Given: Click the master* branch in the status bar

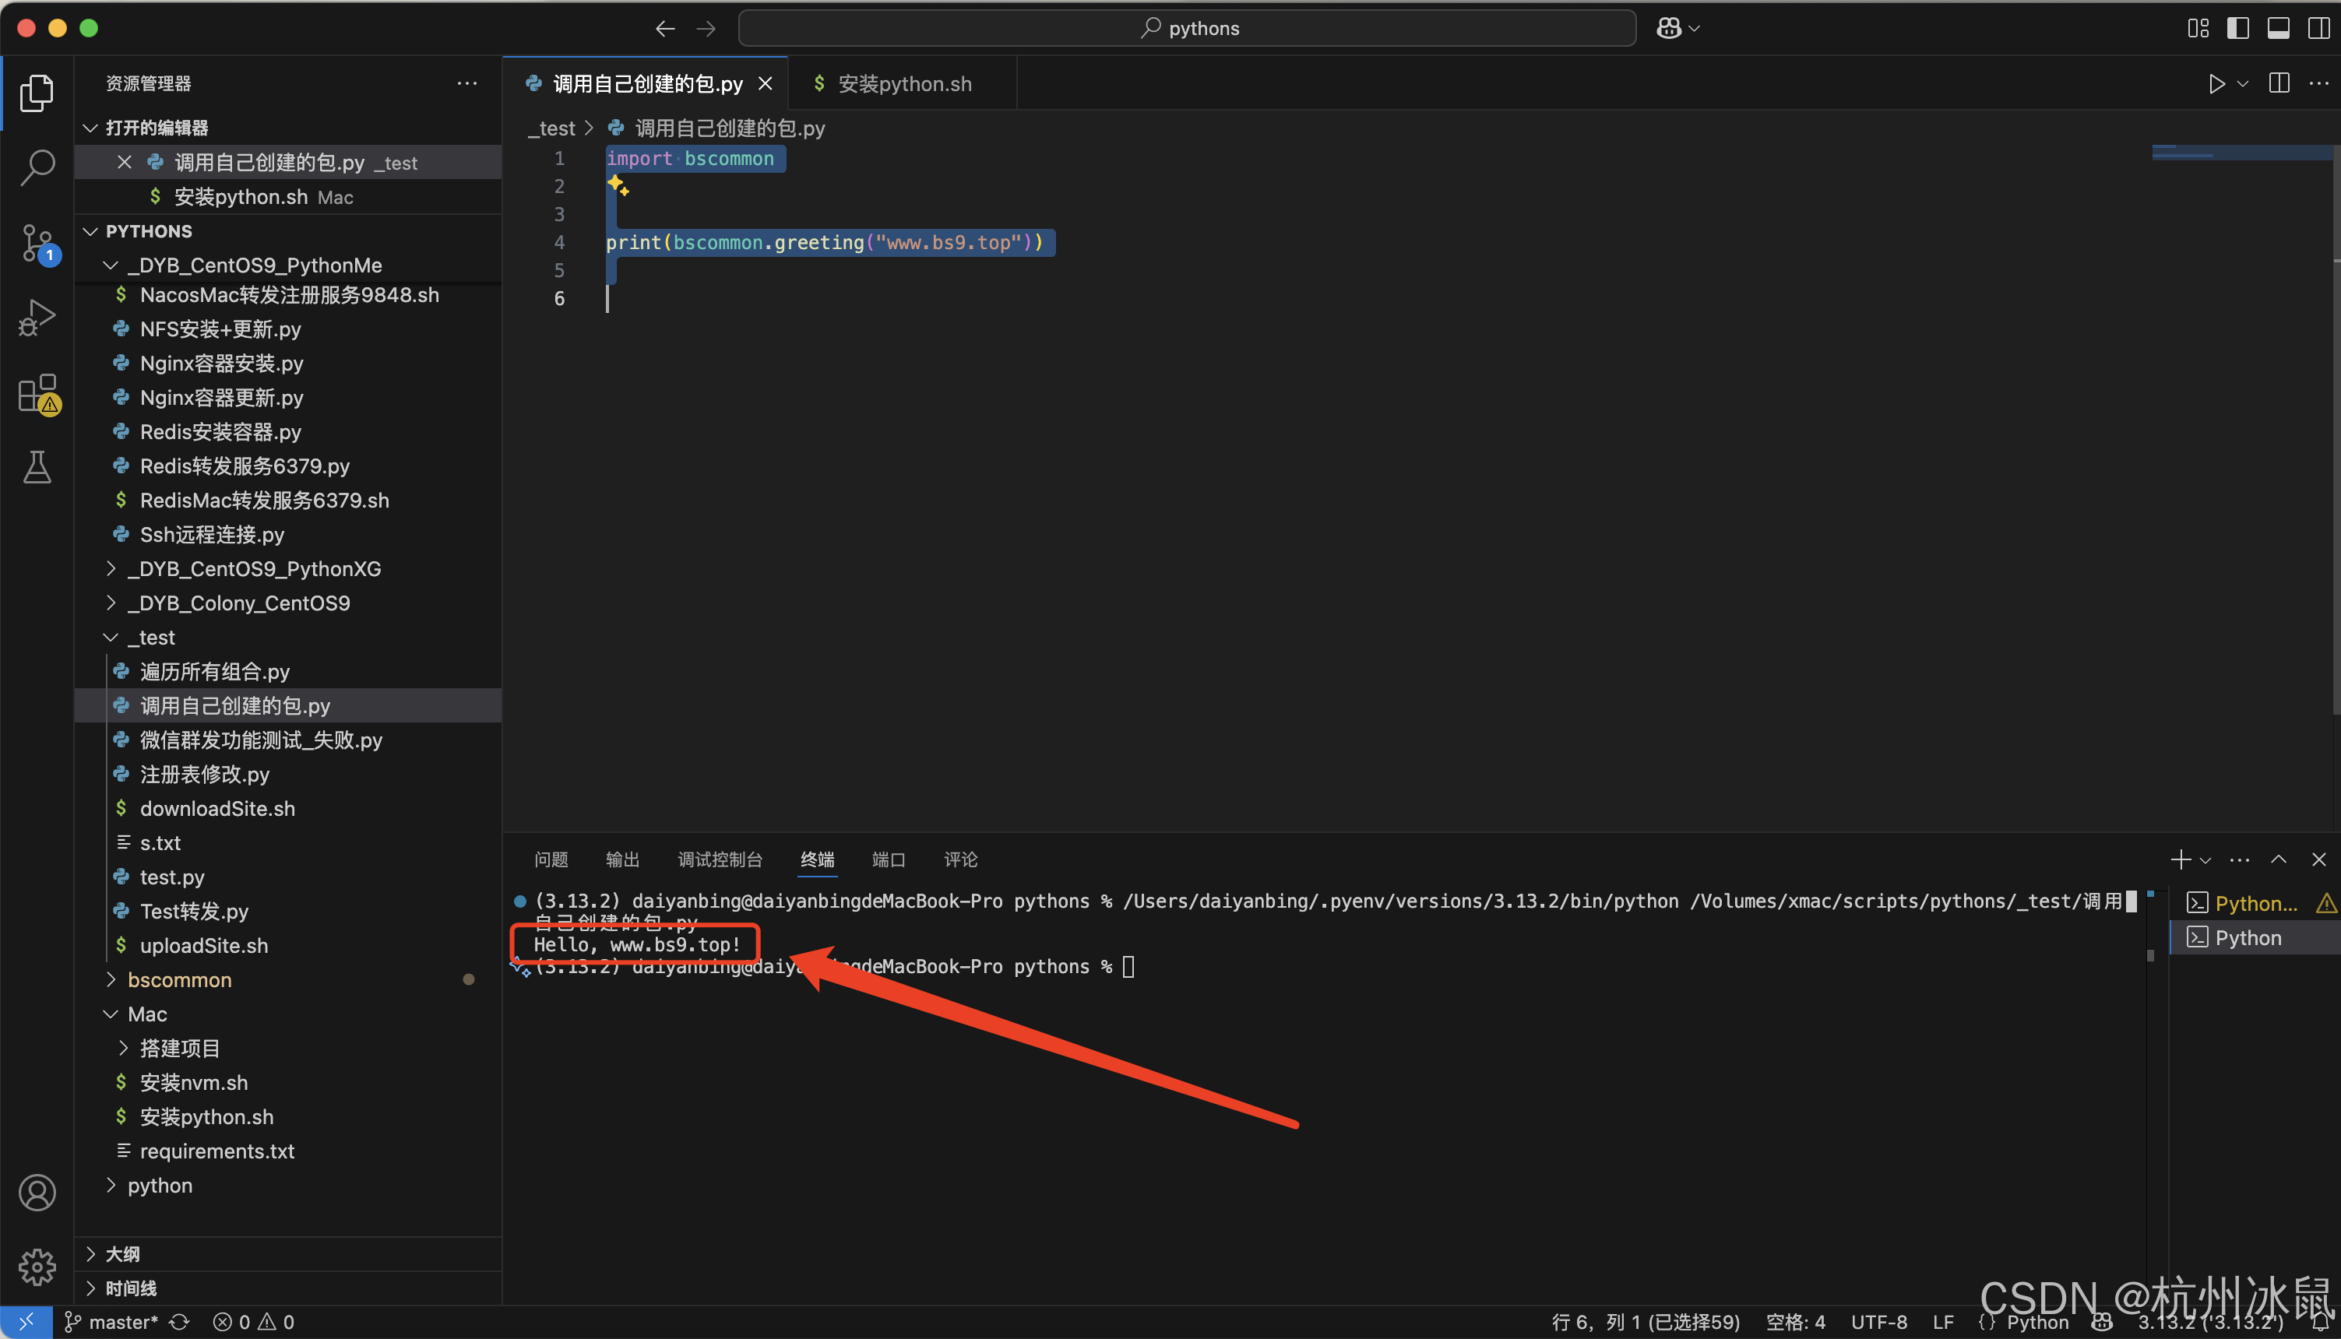Looking at the screenshot, I should coord(113,1322).
